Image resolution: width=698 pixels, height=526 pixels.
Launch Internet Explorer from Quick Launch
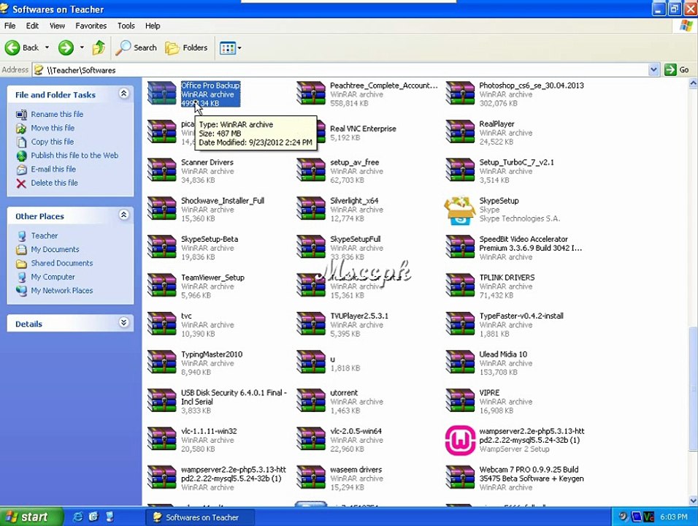coord(78,517)
